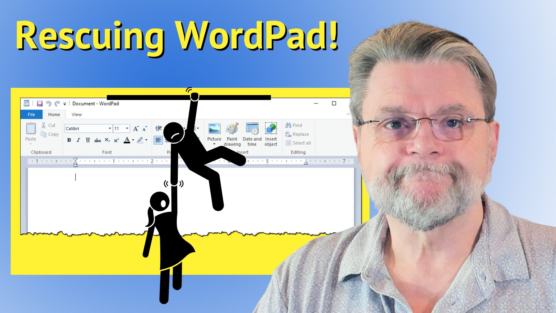Toggle bold formatting

(x=69, y=140)
